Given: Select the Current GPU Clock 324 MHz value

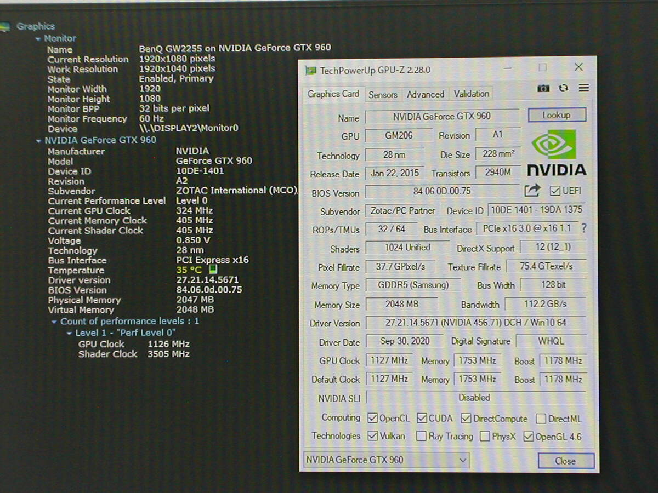Looking at the screenshot, I should pos(195,210).
